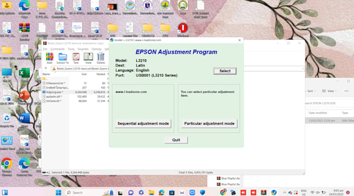Click the Copilot icon on the taskbar
354x196 pixels.
pos(141,192)
